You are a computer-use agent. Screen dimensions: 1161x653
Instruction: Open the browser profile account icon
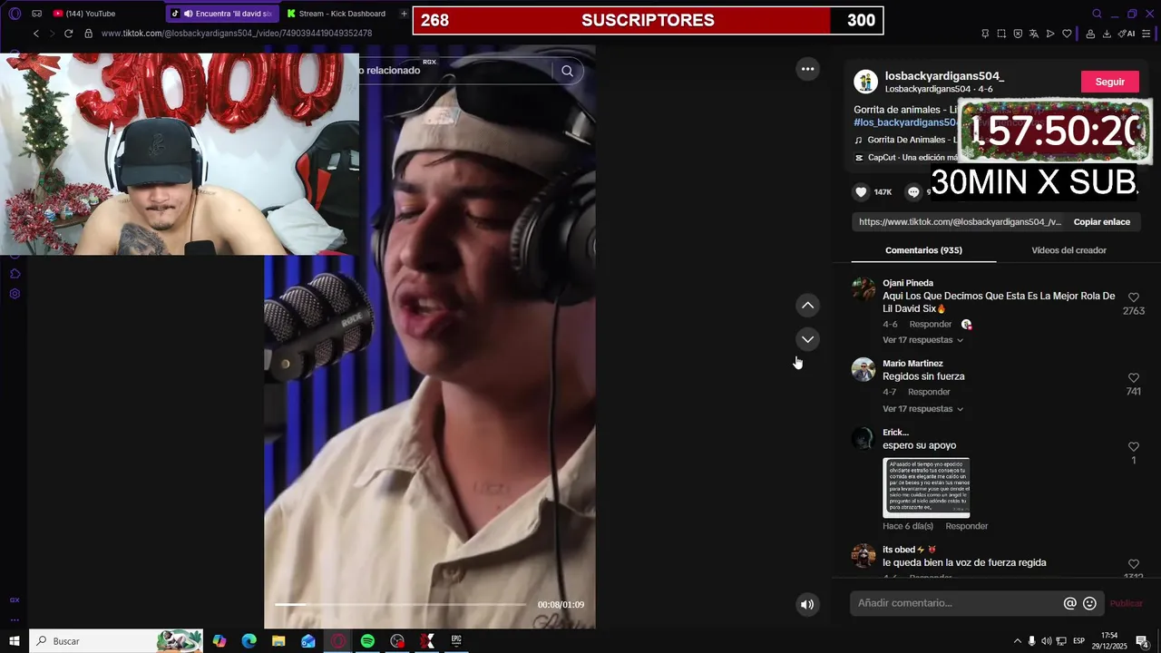click(x=1090, y=34)
